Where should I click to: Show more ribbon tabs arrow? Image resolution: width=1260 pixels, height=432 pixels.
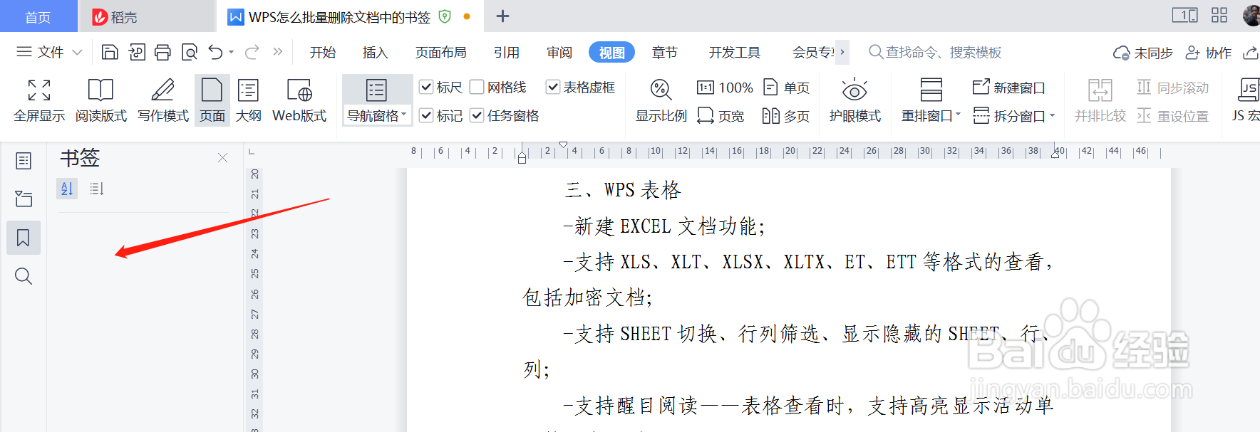pyautogui.click(x=842, y=52)
